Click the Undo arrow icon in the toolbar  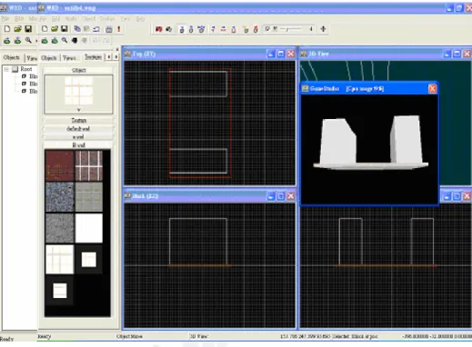pos(96,29)
